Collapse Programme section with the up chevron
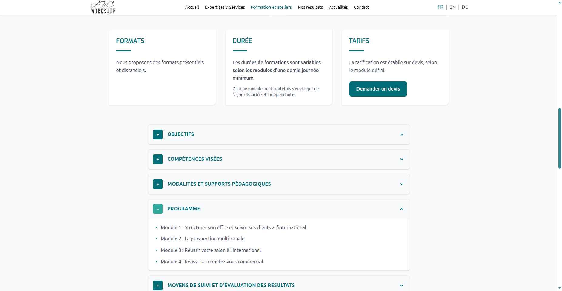The image size is (562, 291). (401, 209)
